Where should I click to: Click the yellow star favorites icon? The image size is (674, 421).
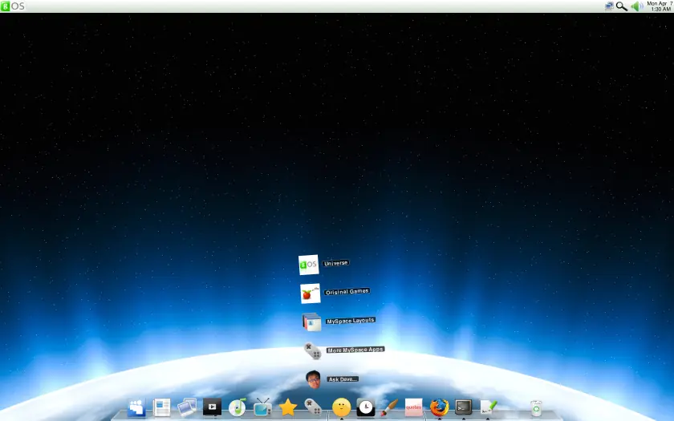pyautogui.click(x=287, y=407)
